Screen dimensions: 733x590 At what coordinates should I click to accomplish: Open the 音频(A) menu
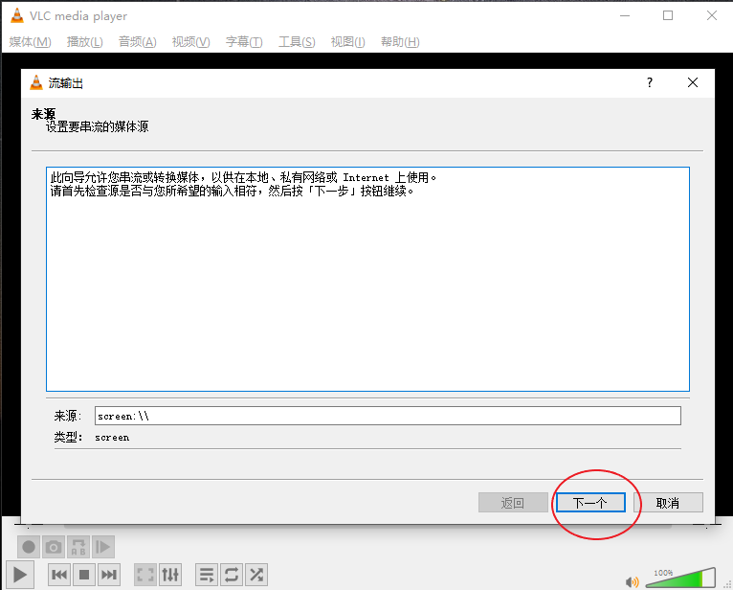138,41
